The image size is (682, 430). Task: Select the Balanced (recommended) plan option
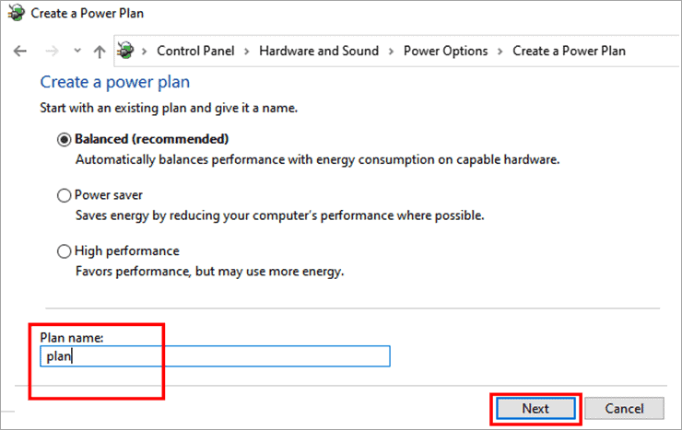64,139
